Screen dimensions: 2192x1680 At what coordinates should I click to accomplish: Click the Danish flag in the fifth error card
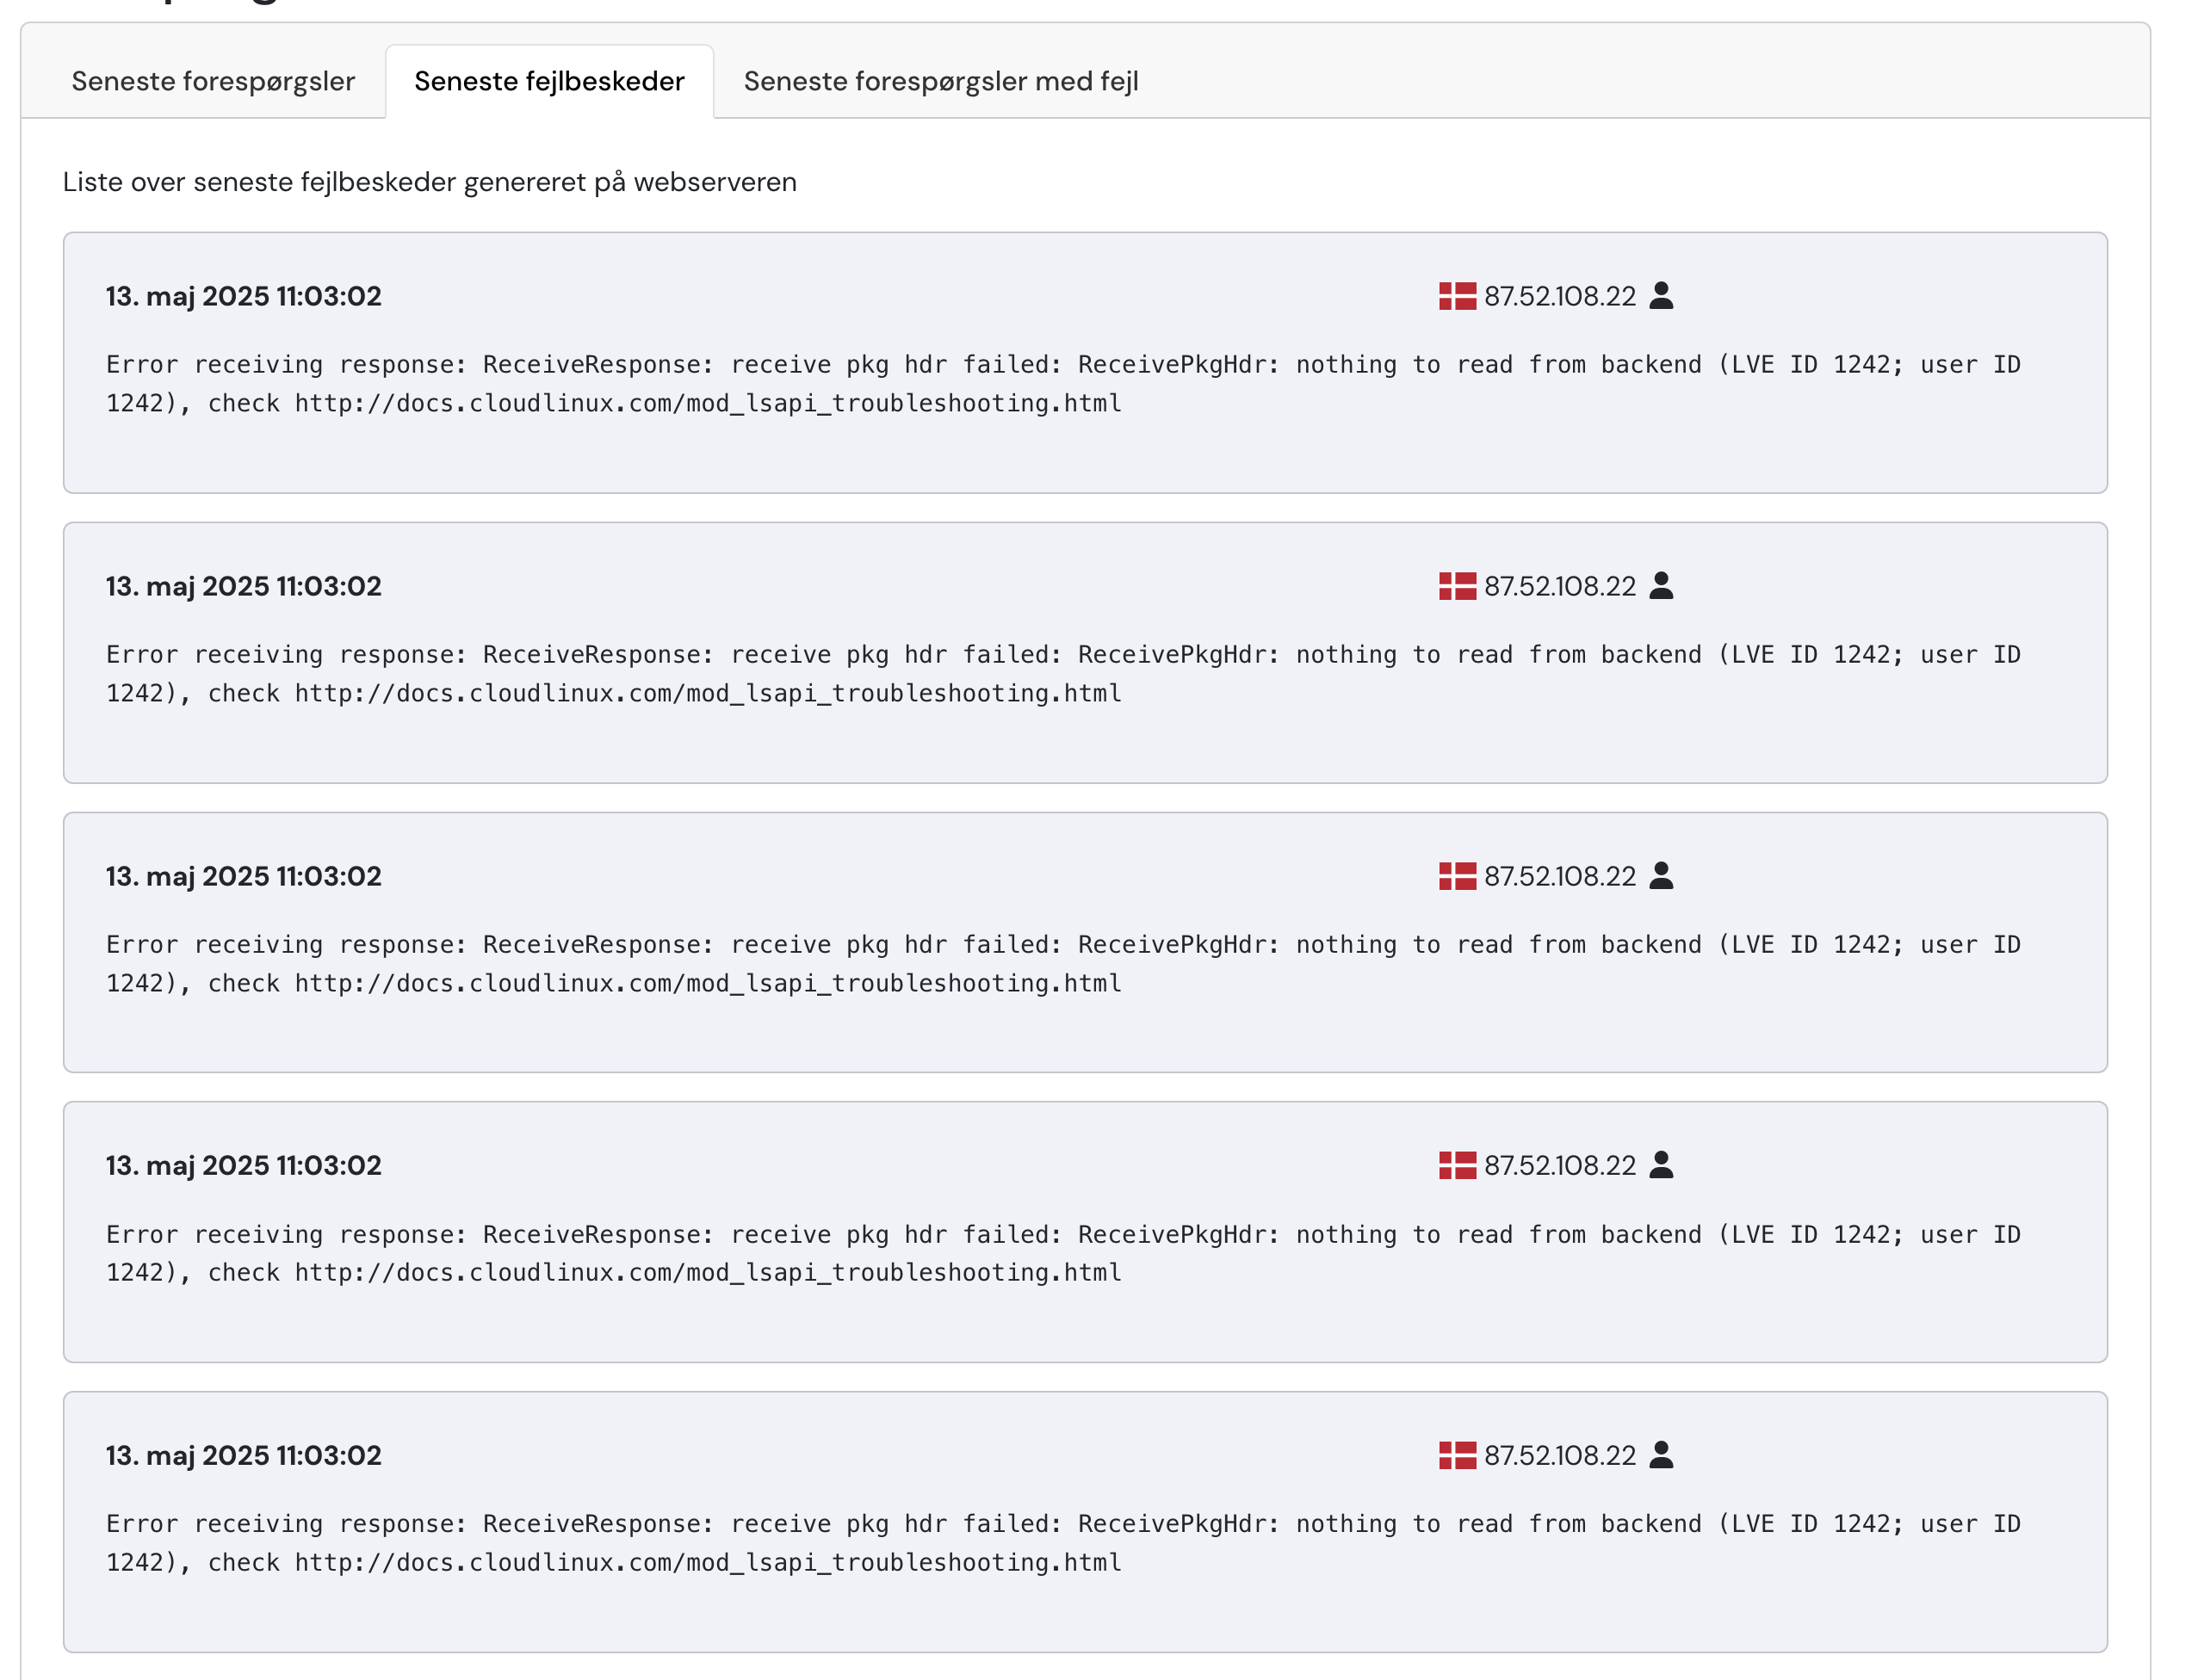pos(1457,1455)
